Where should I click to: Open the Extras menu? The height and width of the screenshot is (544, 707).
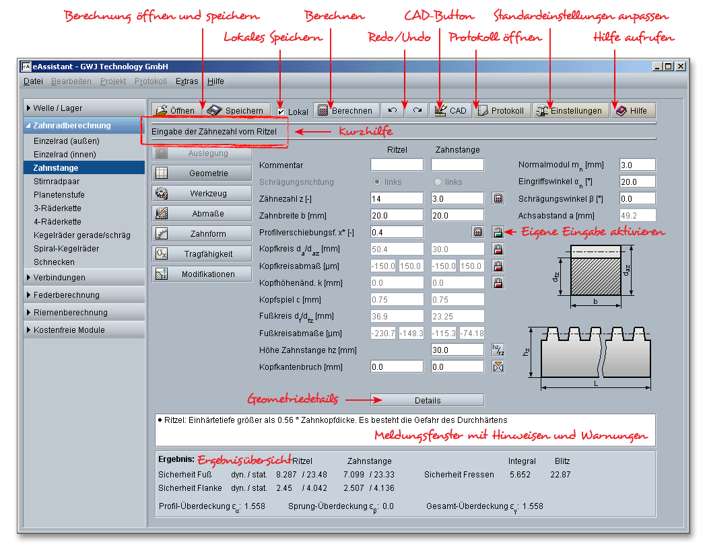(x=187, y=81)
